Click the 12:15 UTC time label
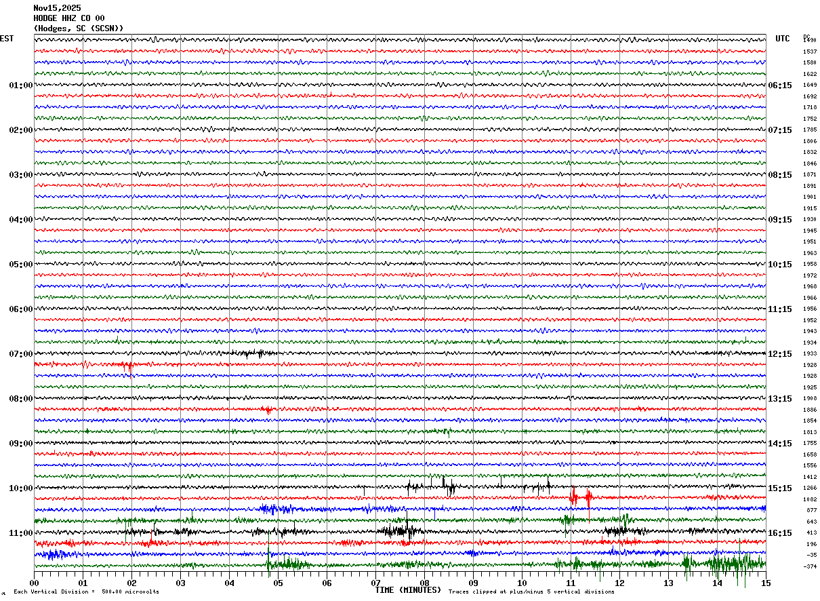Image resolution: width=820 pixels, height=601 pixels. click(x=780, y=354)
